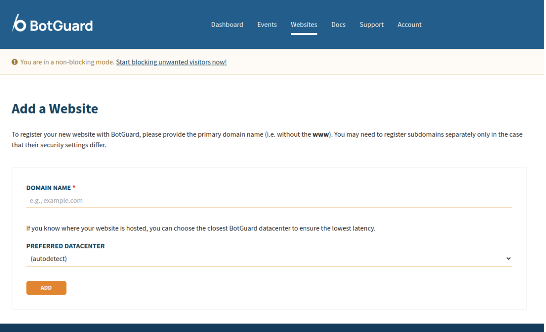This screenshot has height=332, width=546.
Task: Click the warning icon in notice bar
Action: pos(15,62)
